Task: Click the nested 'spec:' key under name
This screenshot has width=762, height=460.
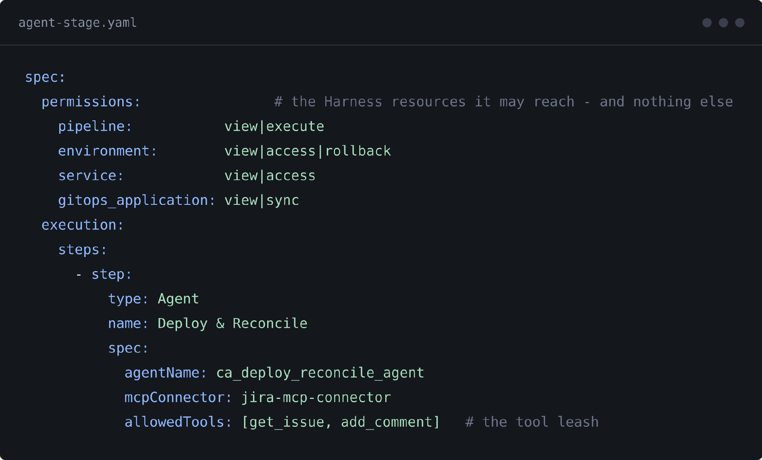Action: (128, 348)
